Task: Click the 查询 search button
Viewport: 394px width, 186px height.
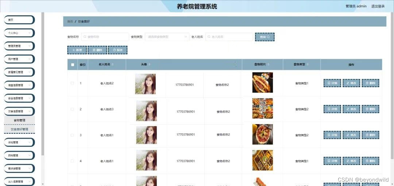Action: click(264, 37)
